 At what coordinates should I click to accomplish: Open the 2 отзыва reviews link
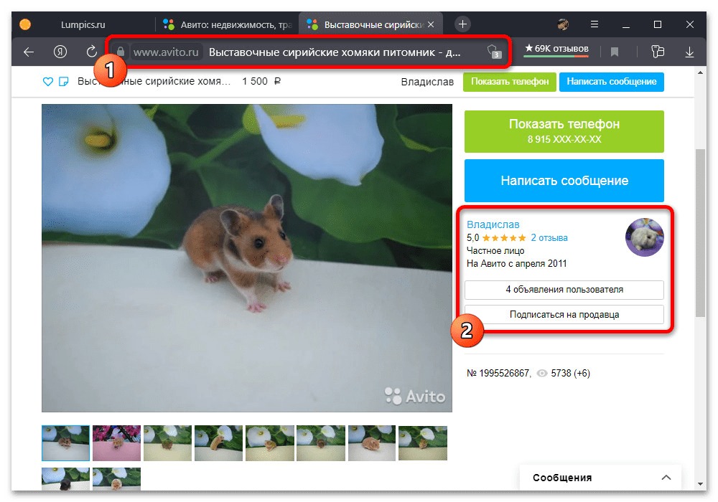pos(549,237)
